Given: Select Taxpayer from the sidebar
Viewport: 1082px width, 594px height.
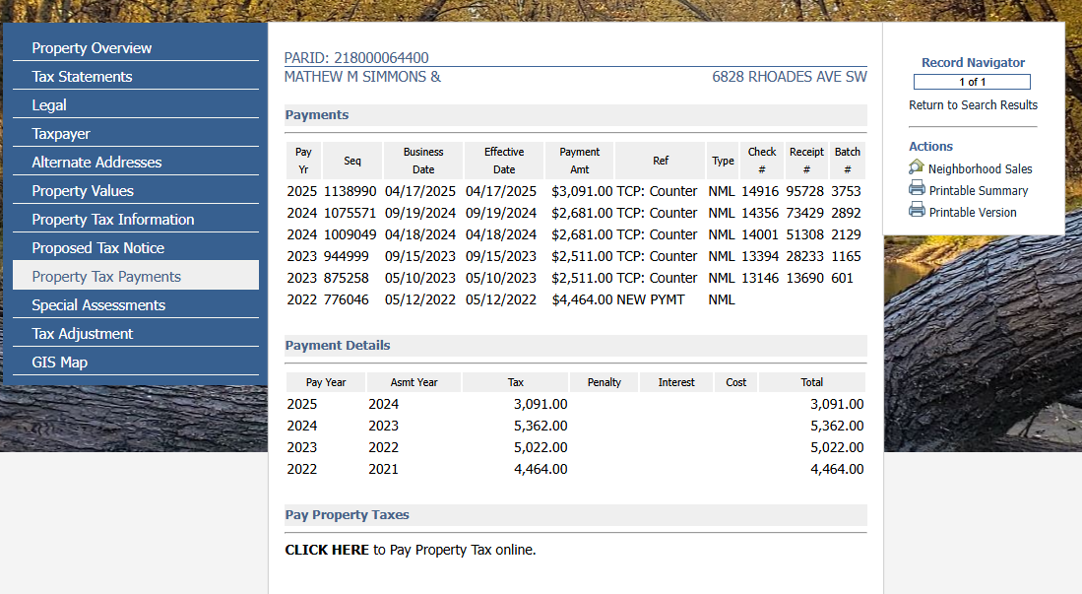Looking at the screenshot, I should pos(61,134).
